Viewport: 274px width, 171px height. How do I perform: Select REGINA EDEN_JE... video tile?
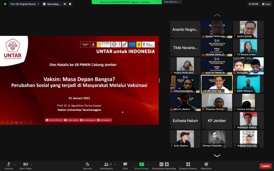click(x=217, y=48)
